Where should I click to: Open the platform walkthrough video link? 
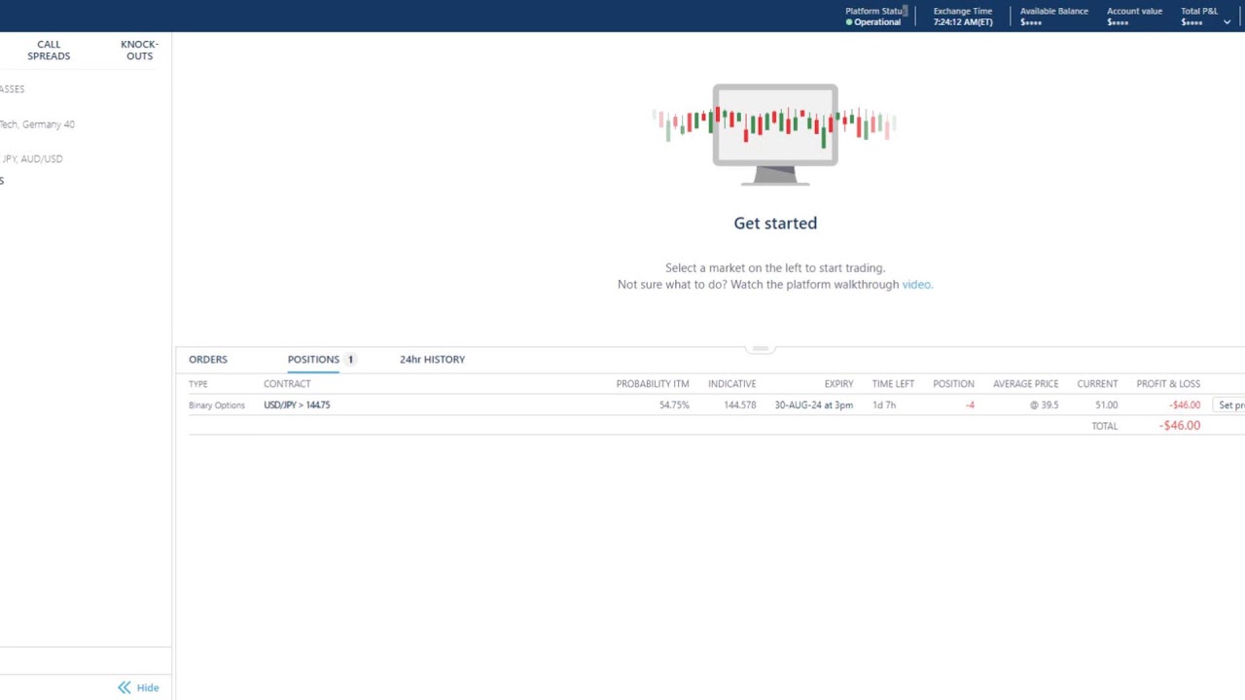[917, 285]
